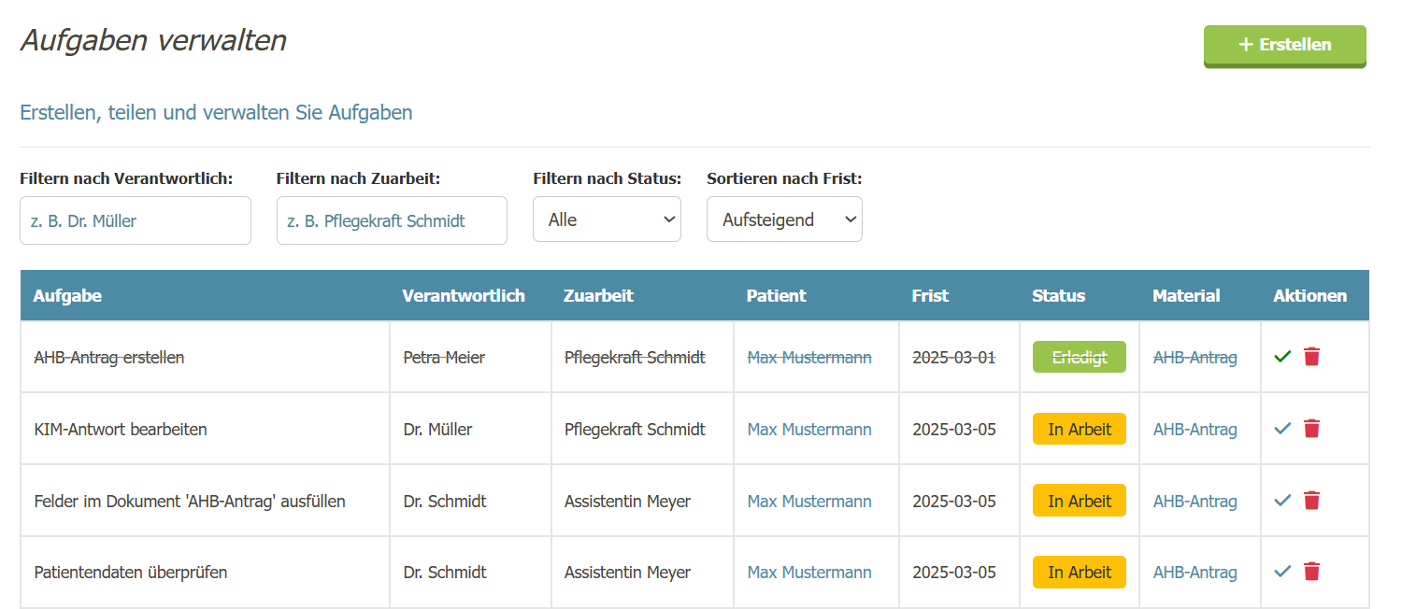The image size is (1402, 609).
Task: Click checkmark icon on completed 'AHB-Antrag erstellen' row
Action: click(x=1282, y=356)
